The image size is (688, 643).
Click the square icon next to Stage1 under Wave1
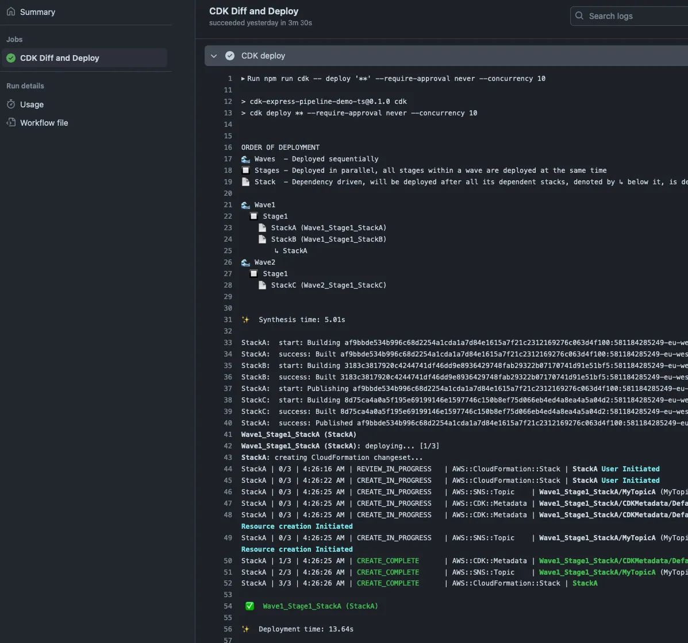pos(253,216)
